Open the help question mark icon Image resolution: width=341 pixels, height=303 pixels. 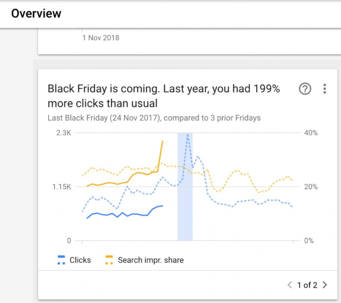[x=305, y=89]
